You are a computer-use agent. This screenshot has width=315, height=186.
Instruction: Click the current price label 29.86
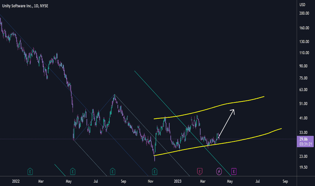304,139
